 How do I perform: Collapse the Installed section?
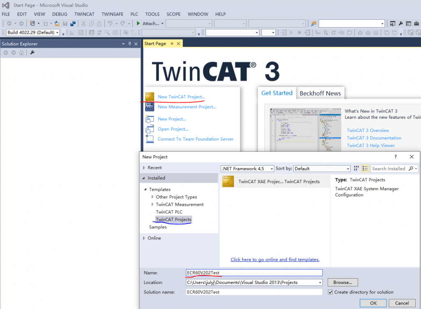coord(143,178)
